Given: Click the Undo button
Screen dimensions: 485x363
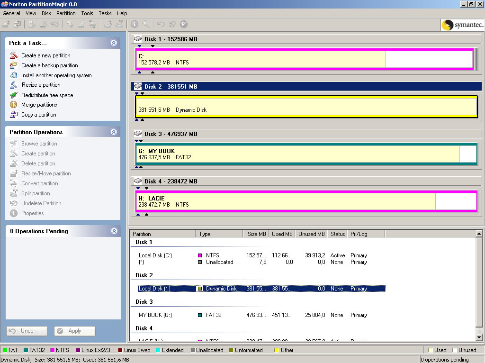Looking at the screenshot, I should pyautogui.click(x=27, y=331).
